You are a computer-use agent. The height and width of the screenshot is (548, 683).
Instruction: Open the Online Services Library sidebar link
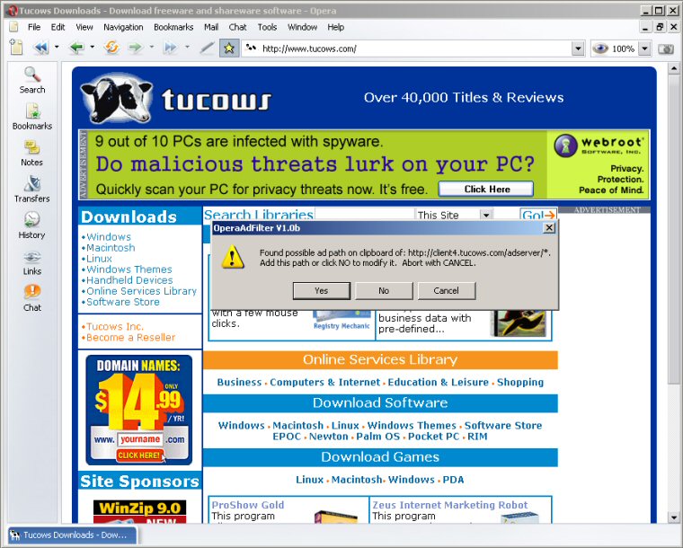[142, 291]
